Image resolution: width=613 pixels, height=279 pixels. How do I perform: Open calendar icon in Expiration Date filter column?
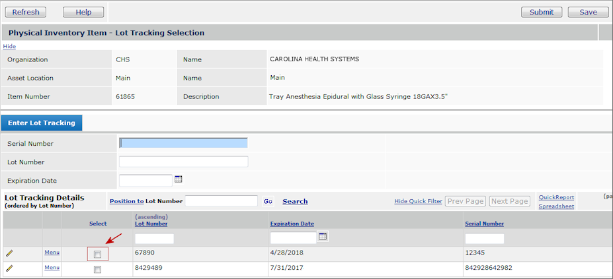pyautogui.click(x=323, y=236)
